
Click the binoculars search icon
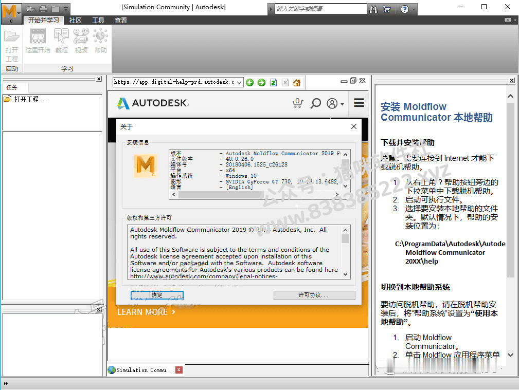(x=373, y=9)
